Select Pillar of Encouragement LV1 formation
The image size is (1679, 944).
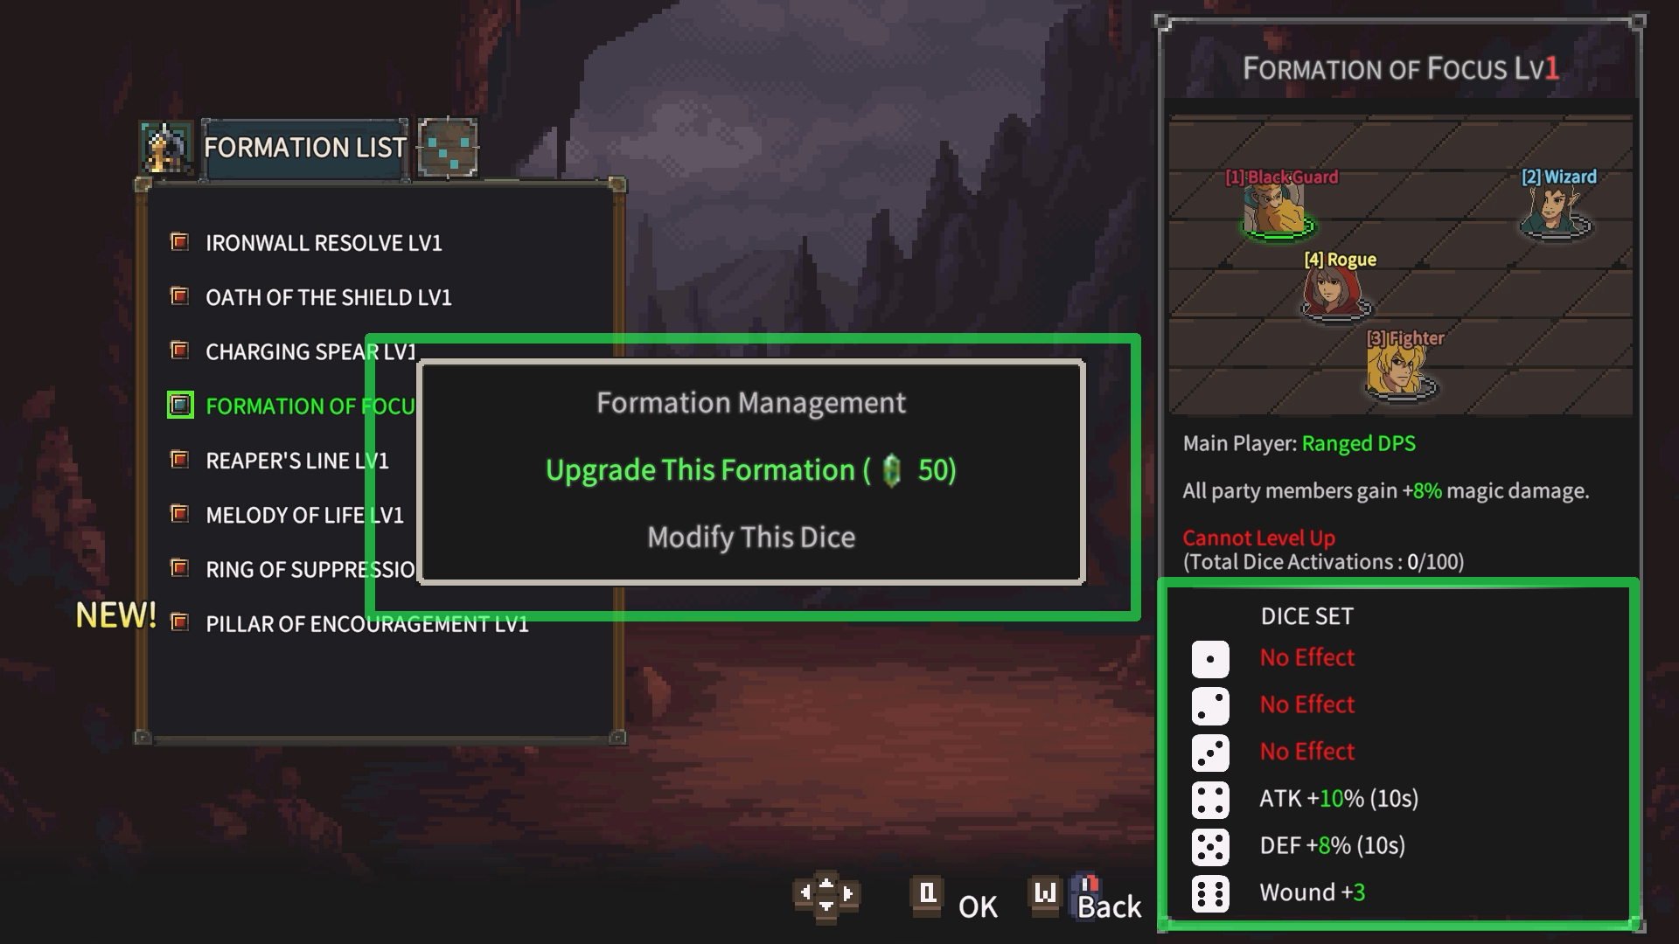click(x=367, y=623)
